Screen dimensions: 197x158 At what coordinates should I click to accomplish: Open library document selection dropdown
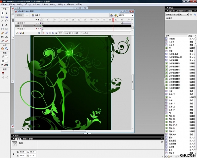(177, 14)
